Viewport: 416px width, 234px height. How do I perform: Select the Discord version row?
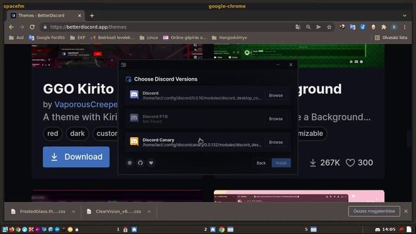pyautogui.click(x=208, y=96)
